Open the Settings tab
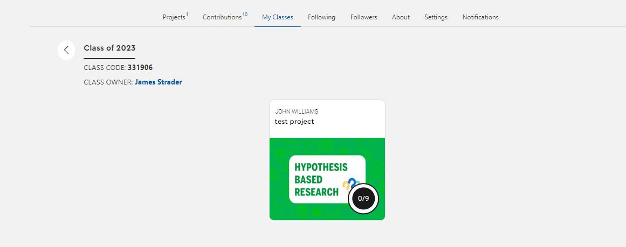626x247 pixels. tap(436, 17)
